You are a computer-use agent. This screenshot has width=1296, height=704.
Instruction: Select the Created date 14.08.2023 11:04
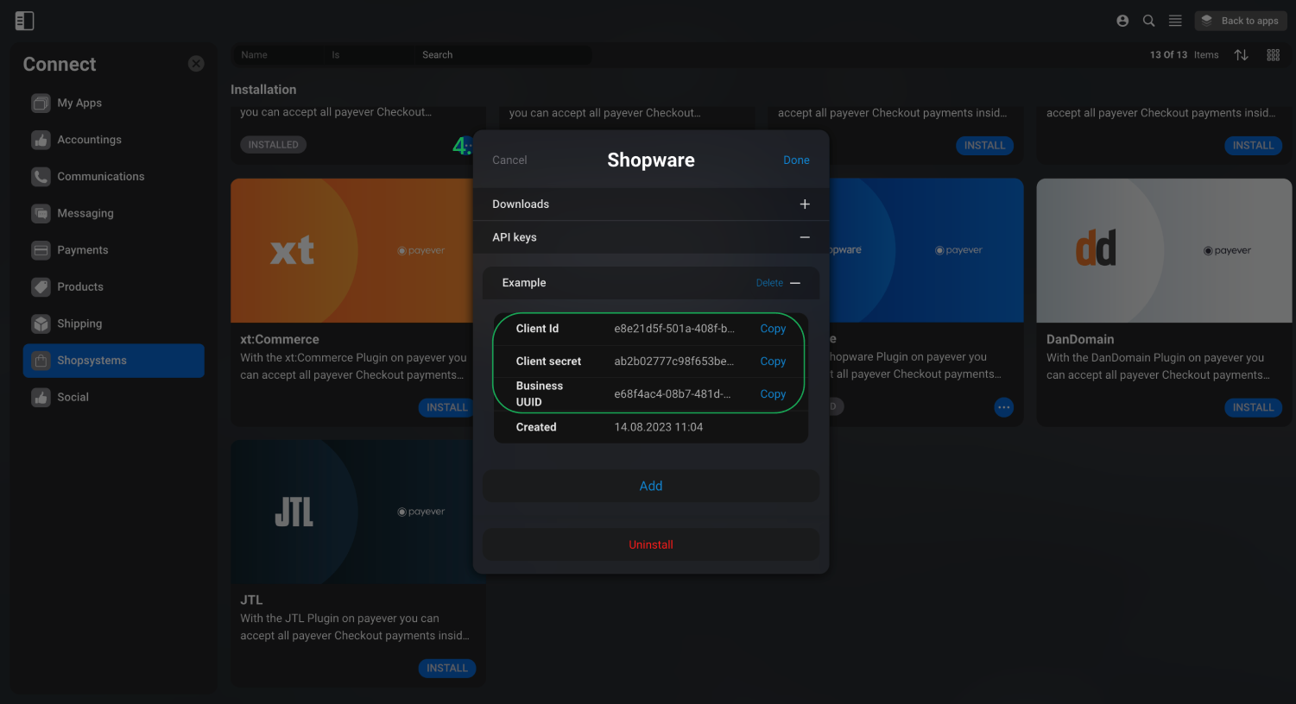tap(658, 427)
